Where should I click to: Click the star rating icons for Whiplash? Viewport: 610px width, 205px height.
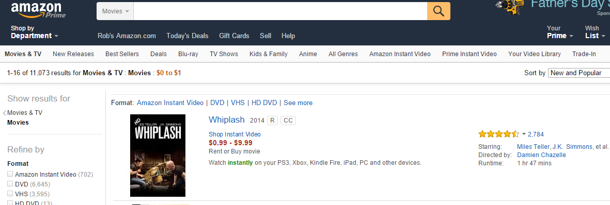[x=499, y=134]
